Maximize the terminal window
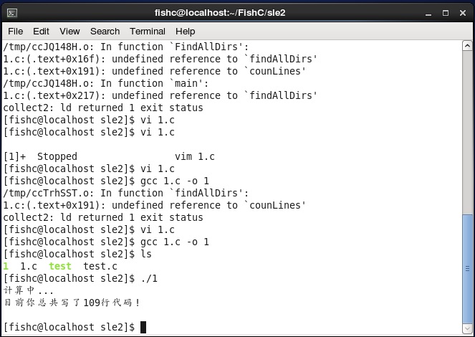 [446, 13]
